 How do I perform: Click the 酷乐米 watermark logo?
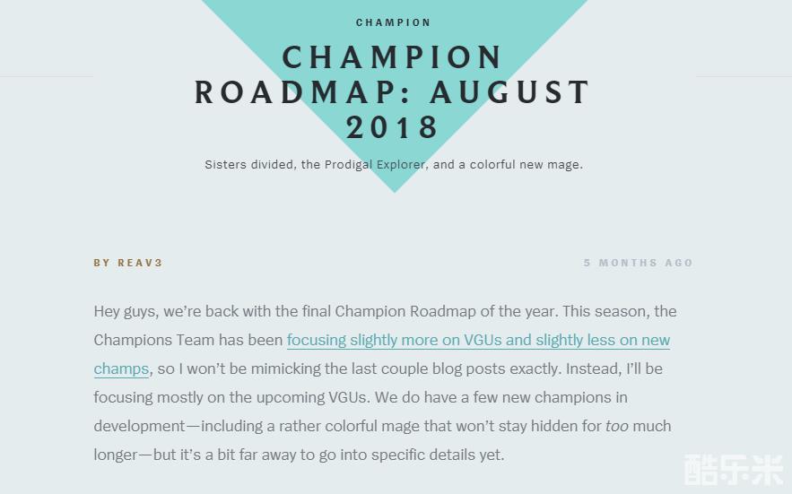734,470
